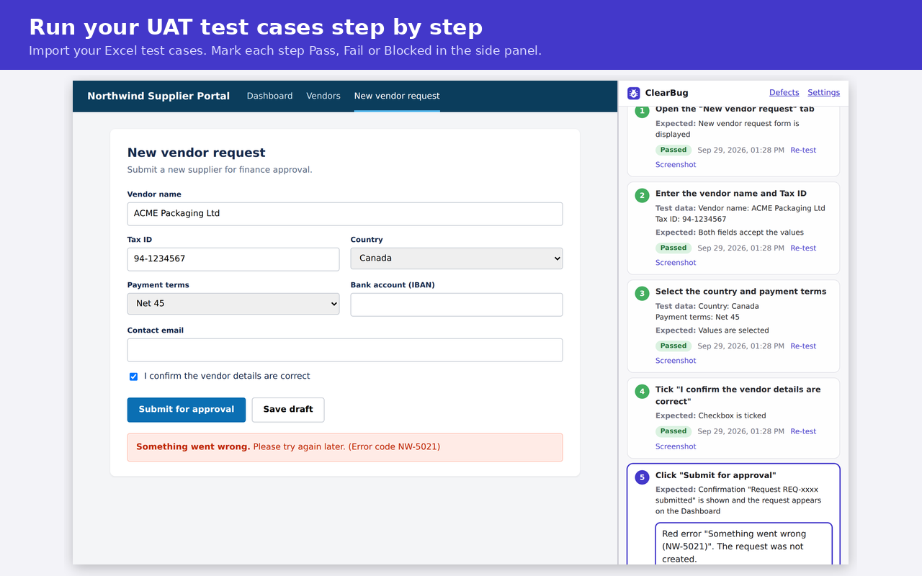
Task: Click the step 3 green number badge
Action: tap(642, 293)
